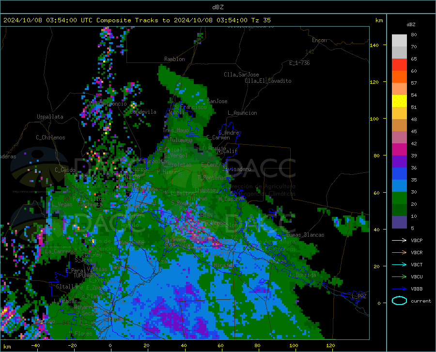
Task: Click the cyan VBCT arrow symbol in legend
Action: (x=399, y=264)
